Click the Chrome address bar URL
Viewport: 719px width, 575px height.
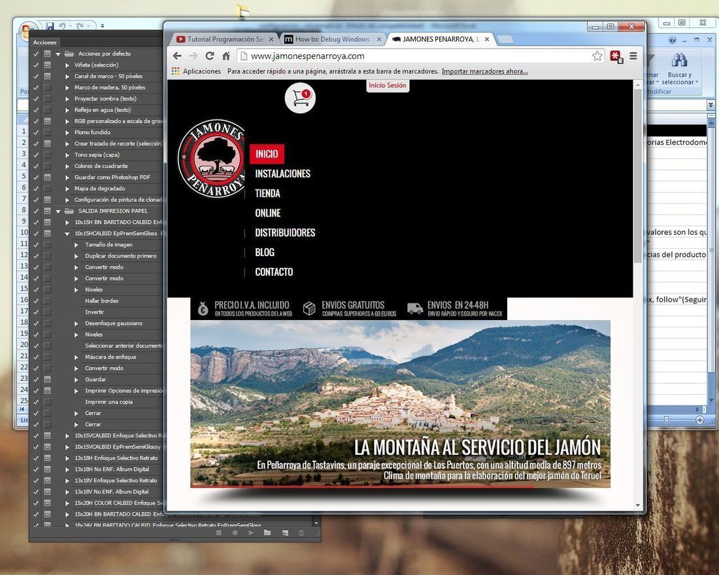point(308,56)
